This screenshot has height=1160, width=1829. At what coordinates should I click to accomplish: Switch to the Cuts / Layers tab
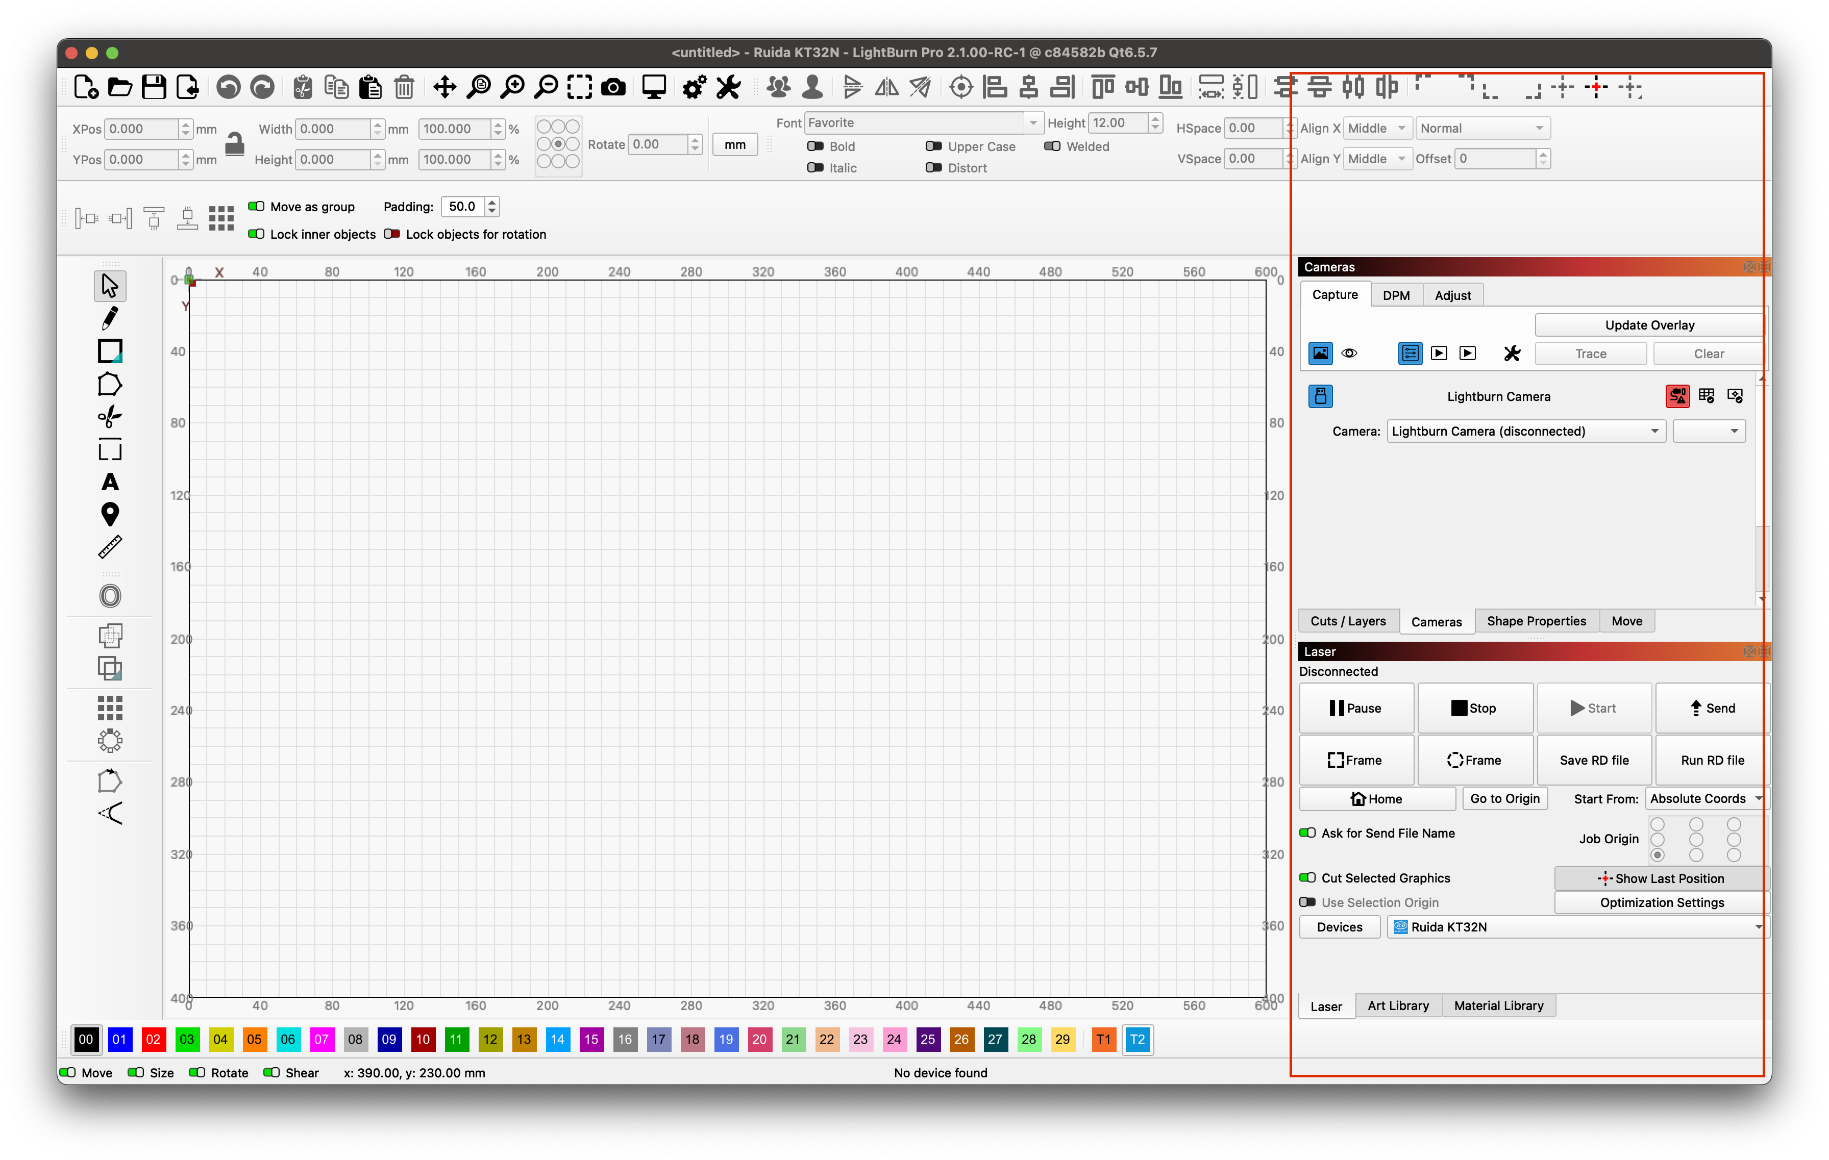1348,622
